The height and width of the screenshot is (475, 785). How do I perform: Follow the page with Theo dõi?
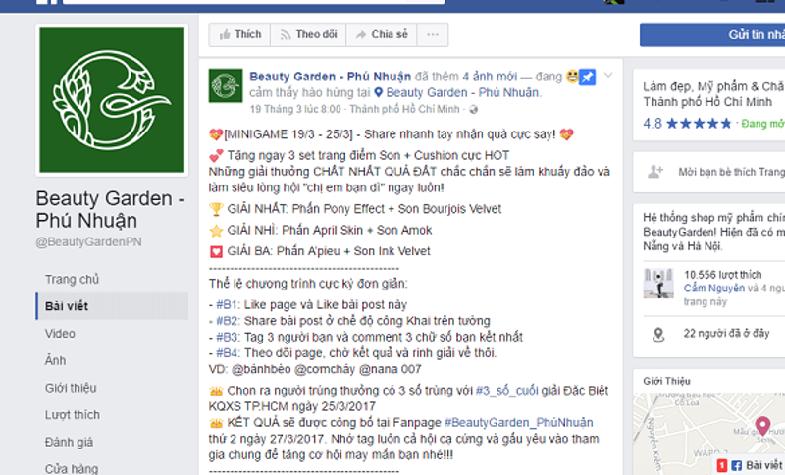pos(308,34)
